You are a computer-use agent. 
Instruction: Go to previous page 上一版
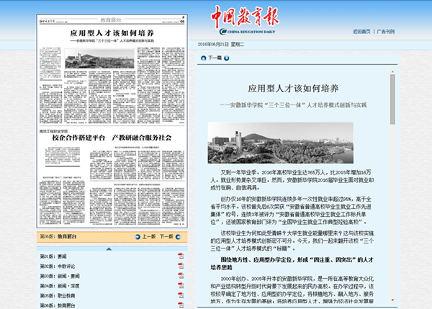tap(149, 236)
